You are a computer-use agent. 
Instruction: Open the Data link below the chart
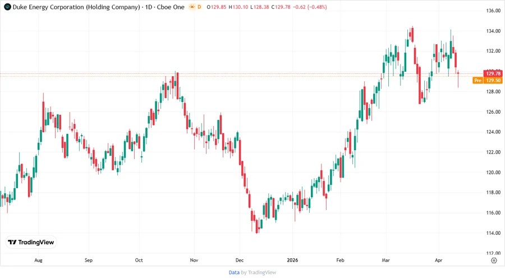pyautogui.click(x=234, y=272)
